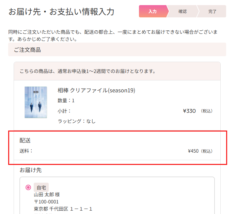The height and width of the screenshot is (214, 235).
Task: Click the お届け先 section heading
Action: [31, 170]
